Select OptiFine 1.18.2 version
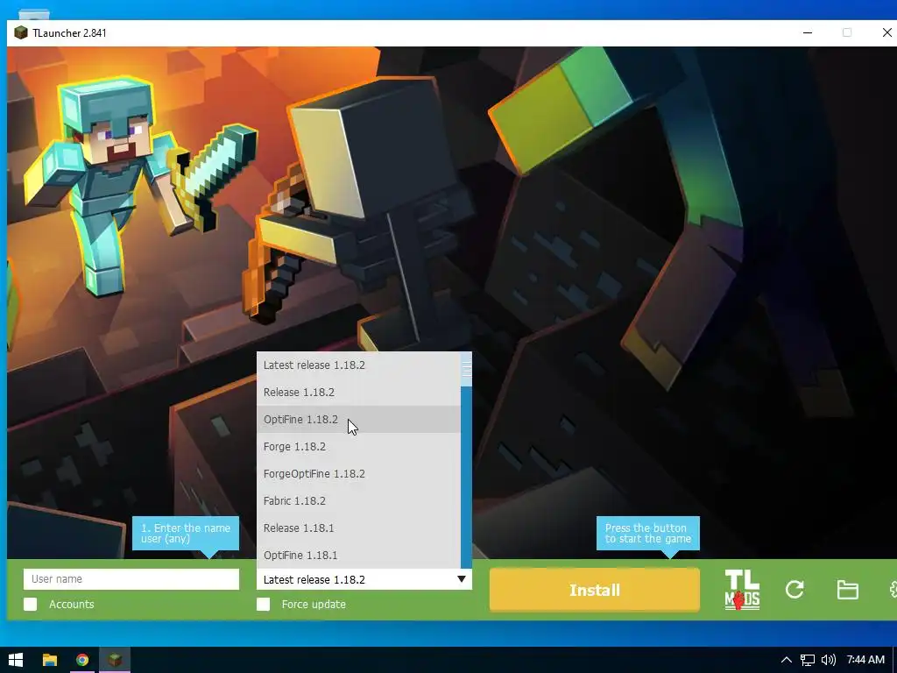Viewport: 897px width, 673px height. [x=358, y=420]
